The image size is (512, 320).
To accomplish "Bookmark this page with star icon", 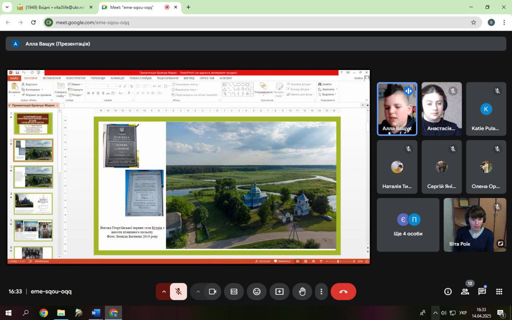I will point(474,22).
